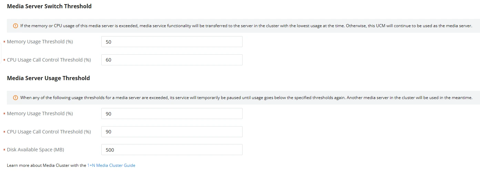Click the CPU Usage label under Usage Threshold

click(x=49, y=132)
